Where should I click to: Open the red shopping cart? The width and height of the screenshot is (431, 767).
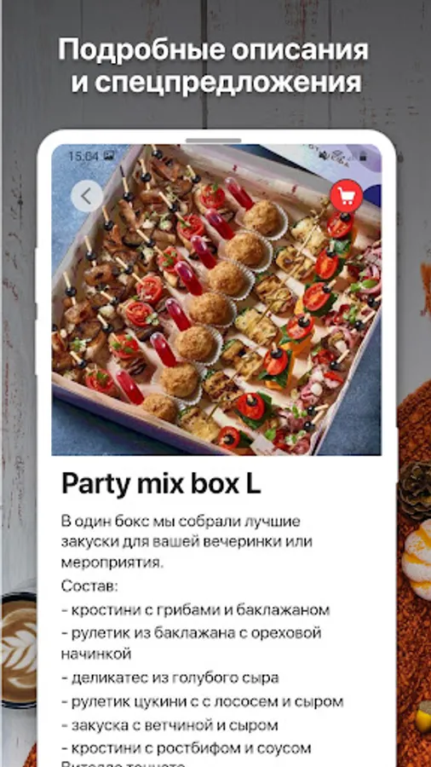pos(347,196)
